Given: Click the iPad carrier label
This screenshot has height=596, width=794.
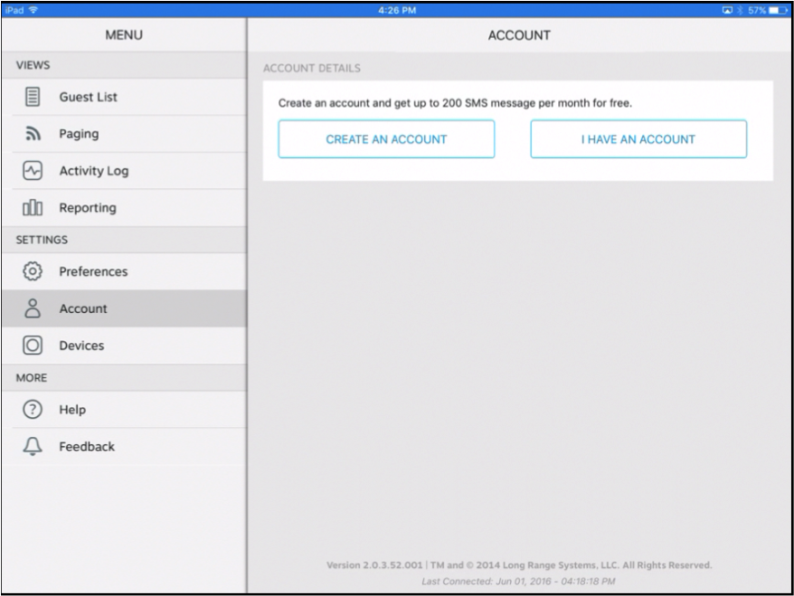Looking at the screenshot, I should pos(14,10).
